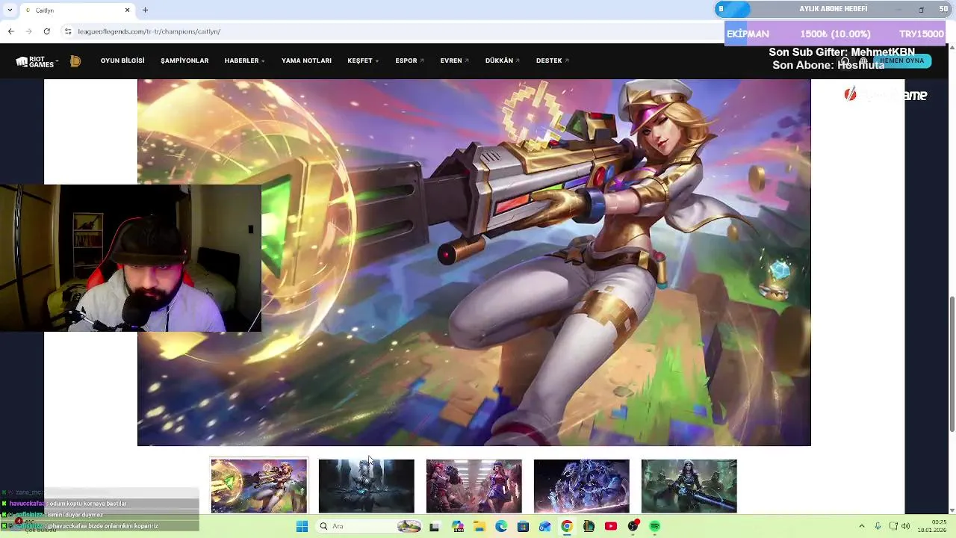
Task: Open Spotify from taskbar
Action: point(655,527)
